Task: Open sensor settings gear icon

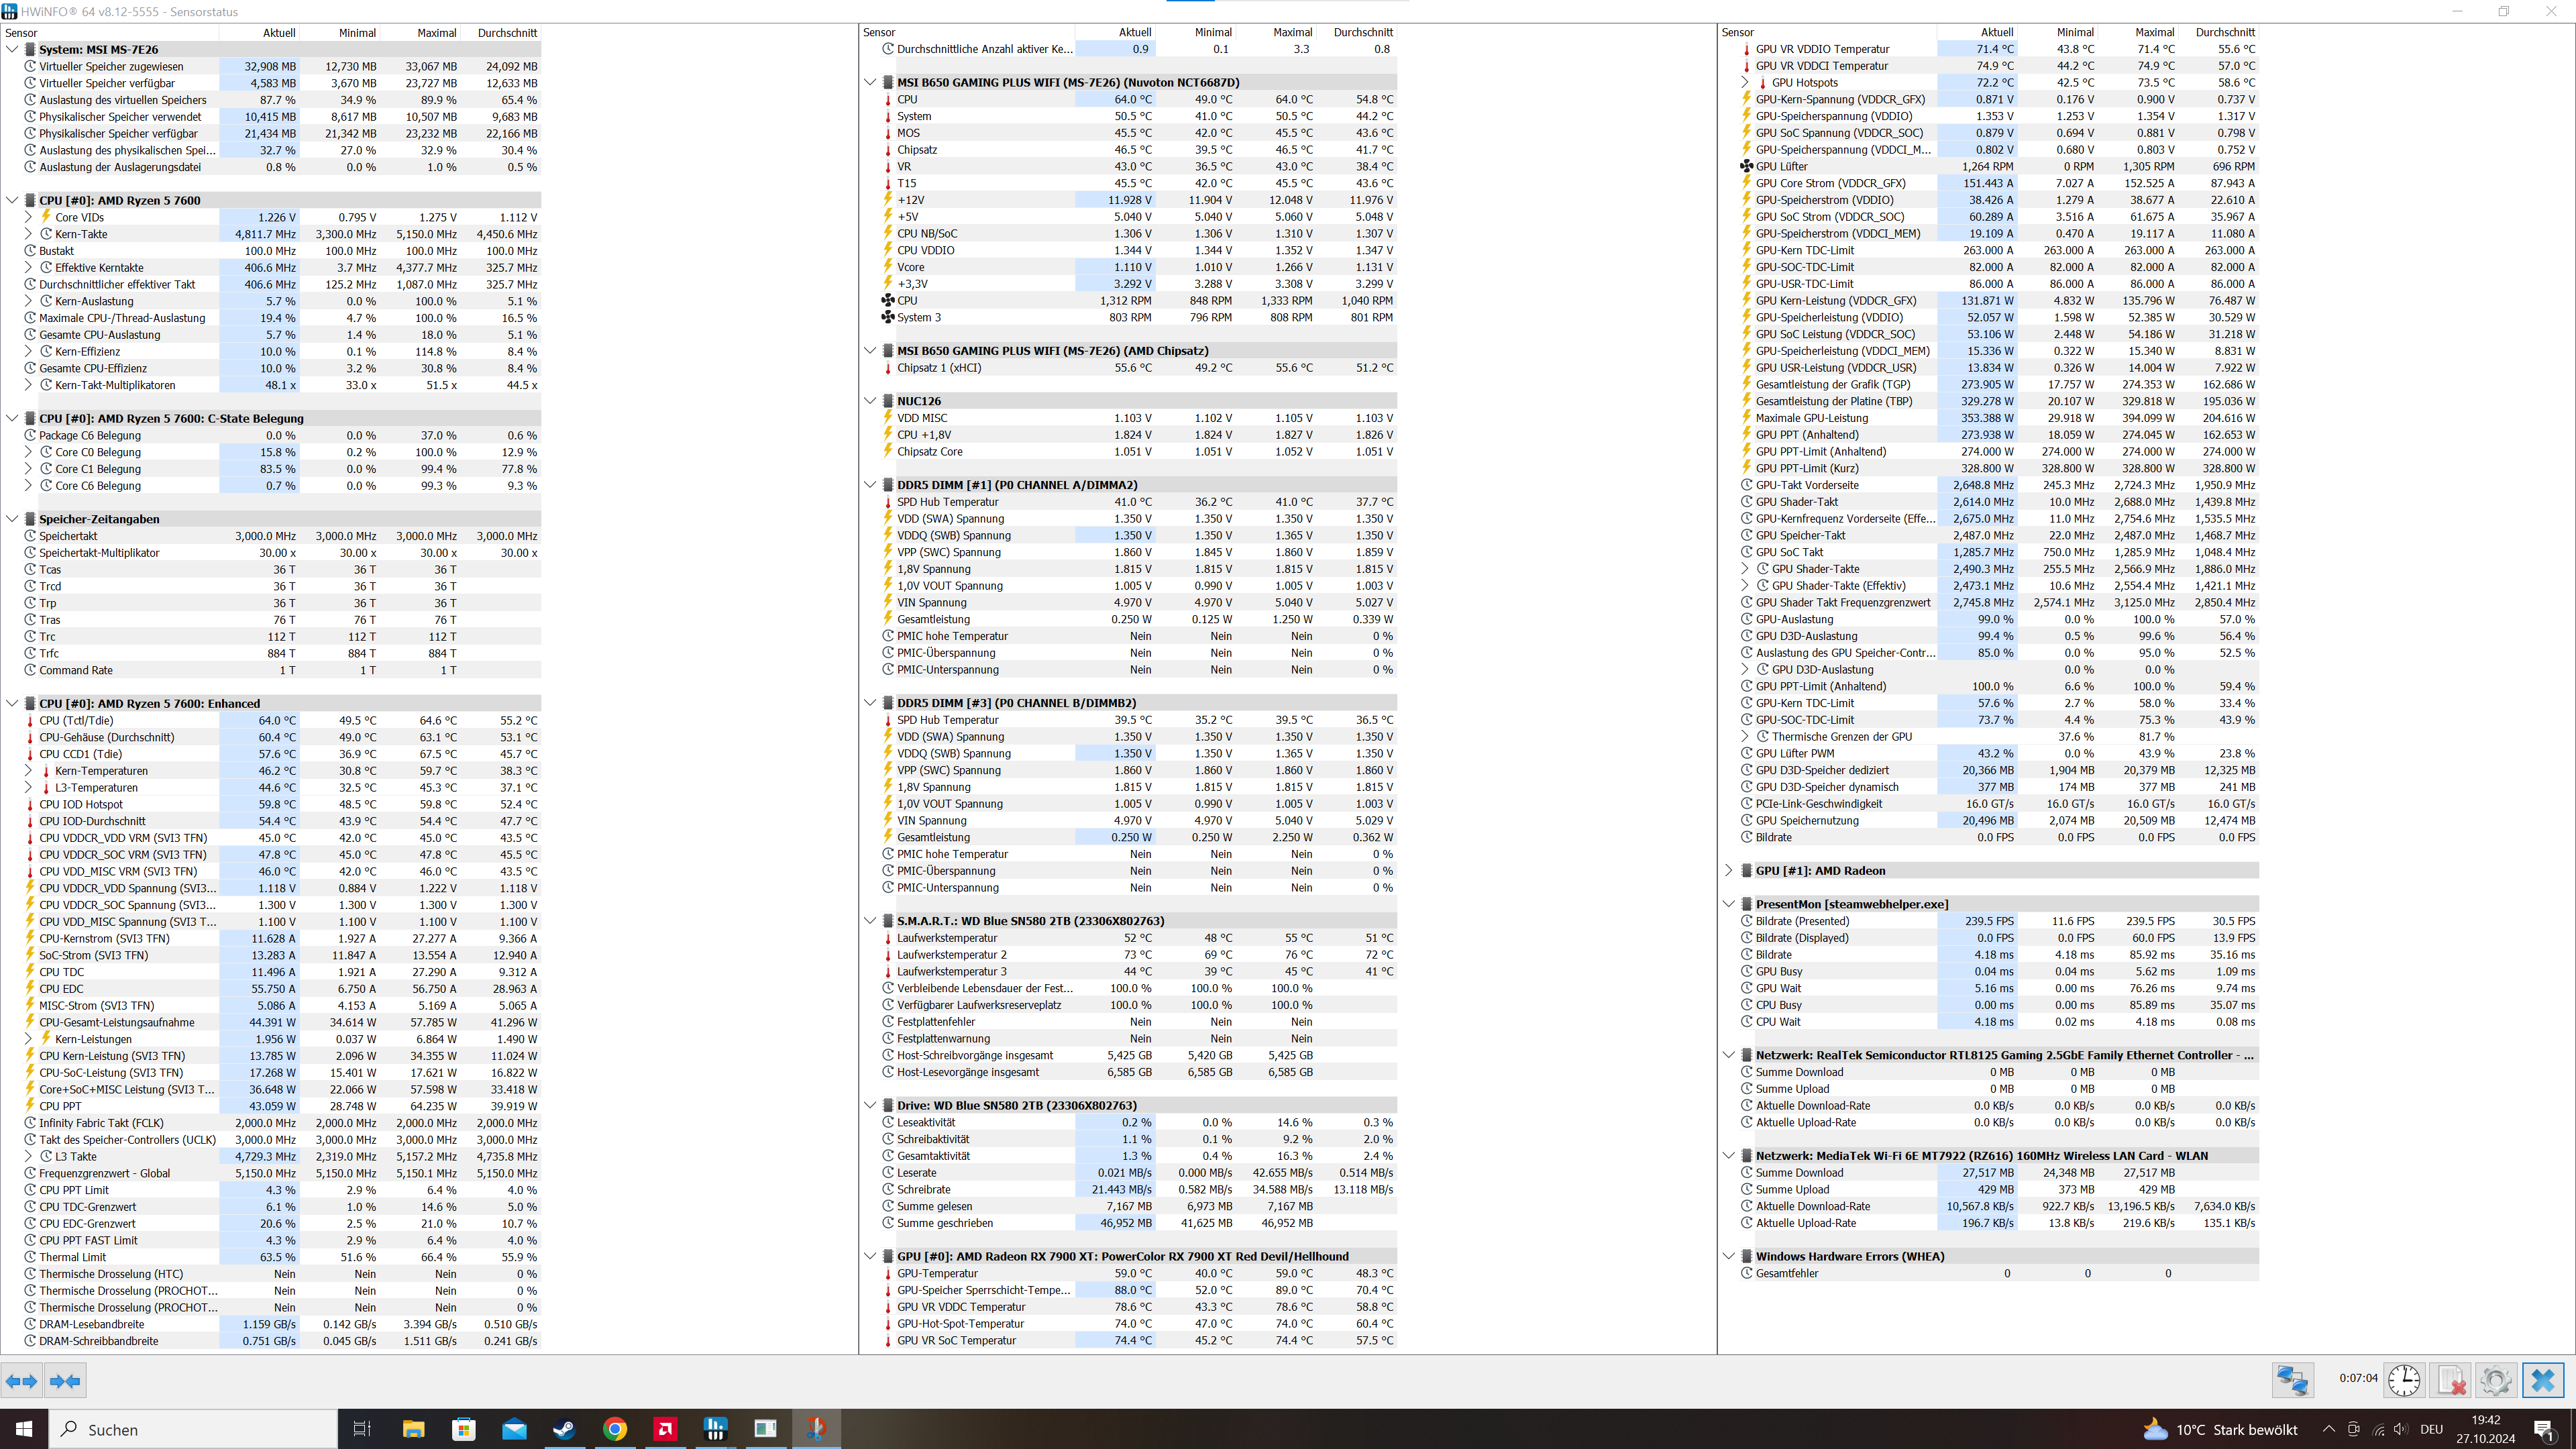Action: tap(2496, 1381)
